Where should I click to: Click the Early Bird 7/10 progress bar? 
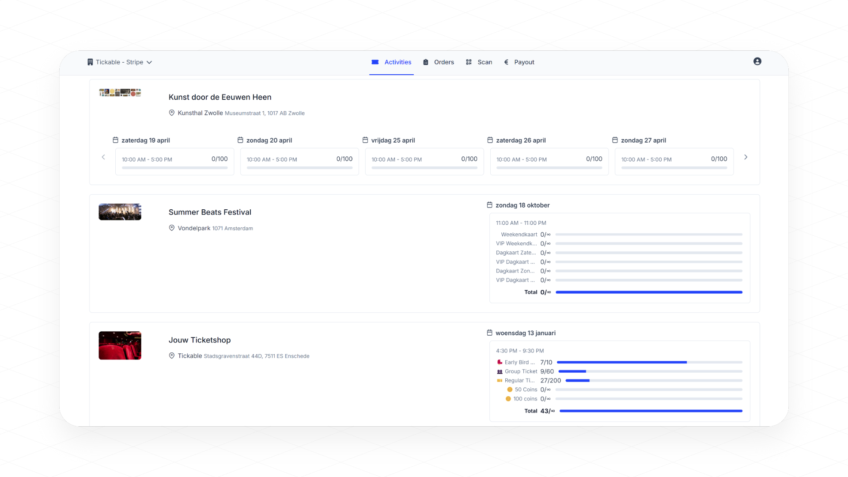pos(649,362)
